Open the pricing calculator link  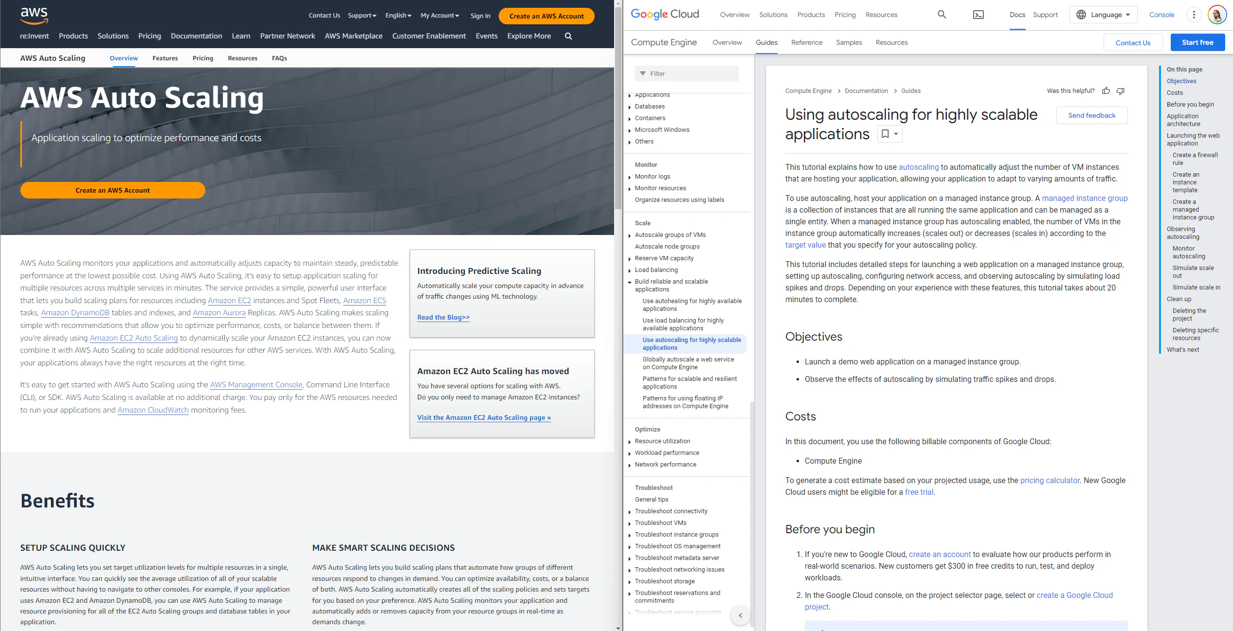(1050, 480)
